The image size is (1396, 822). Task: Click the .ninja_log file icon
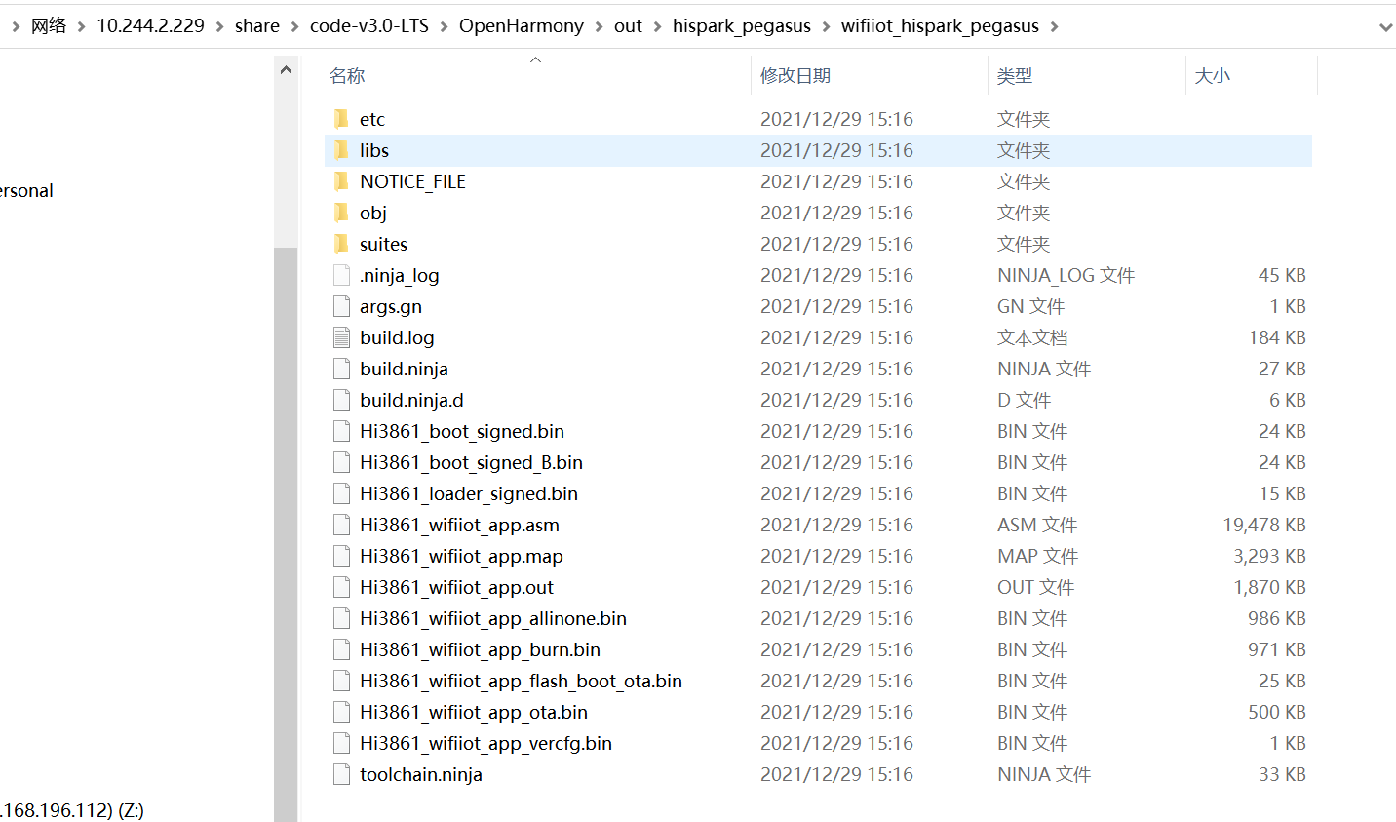[341, 275]
